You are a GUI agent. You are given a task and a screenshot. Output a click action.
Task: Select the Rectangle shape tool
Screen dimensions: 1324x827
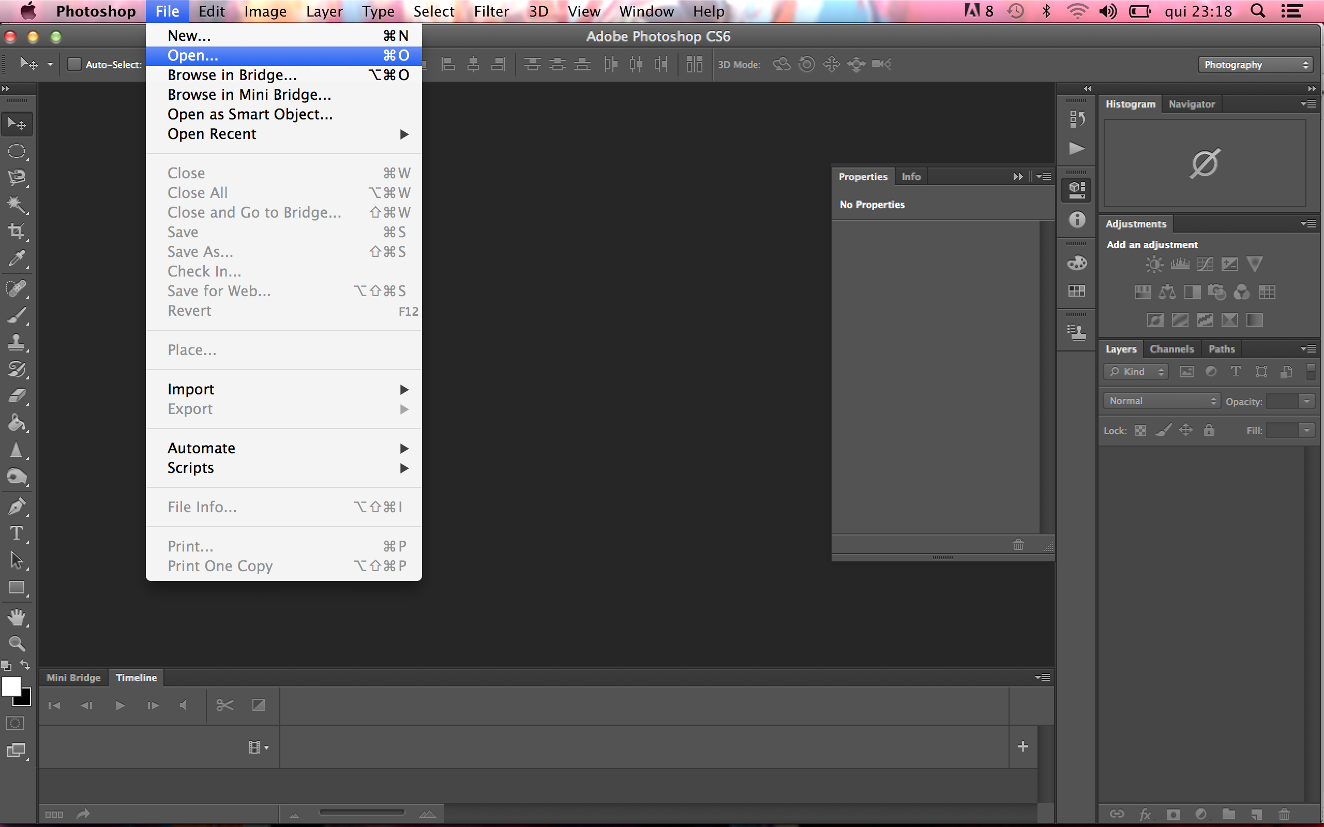click(x=17, y=588)
